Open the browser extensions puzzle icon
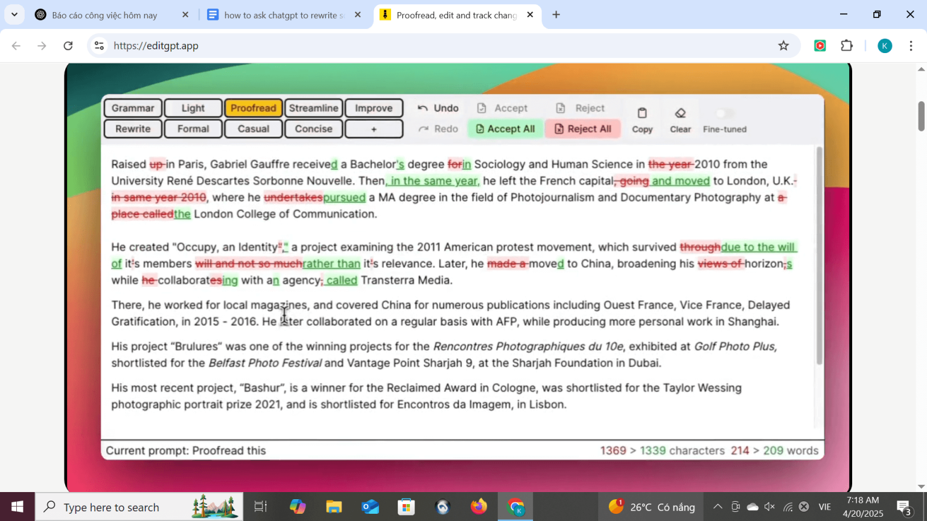Viewport: 927px width, 521px height. 847,45
